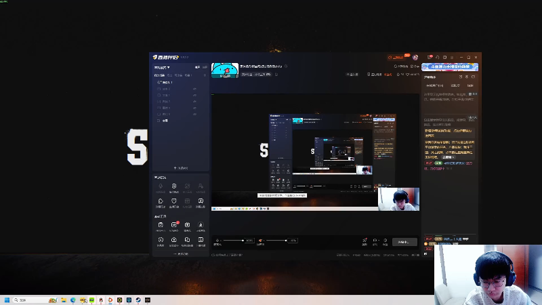Select the last full-screen source row in the list
Viewport: 542px width, 305px height.
[x=180, y=121]
